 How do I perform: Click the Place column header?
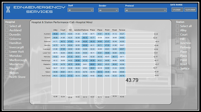(92, 30)
